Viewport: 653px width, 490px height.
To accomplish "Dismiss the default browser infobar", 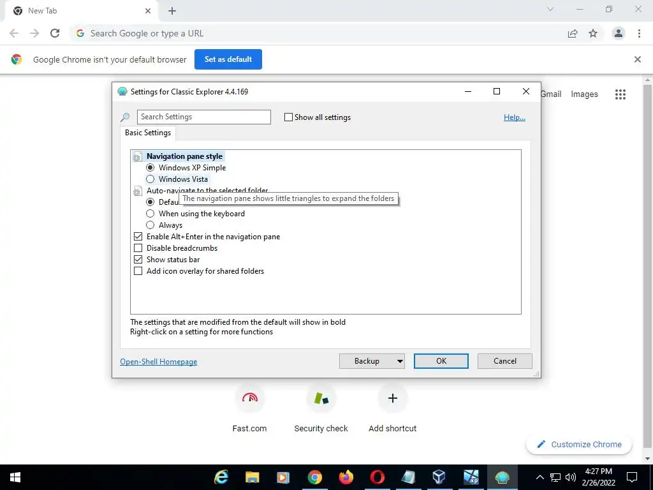I will [638, 59].
